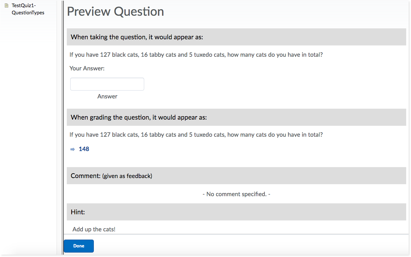Click the 'Answer' caption below the text box

point(107,96)
